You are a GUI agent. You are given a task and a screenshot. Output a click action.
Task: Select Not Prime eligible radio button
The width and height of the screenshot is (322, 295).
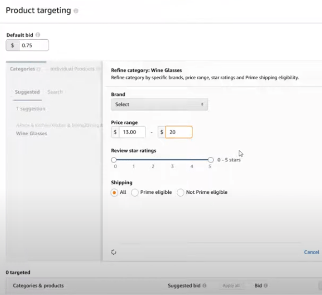pos(181,192)
